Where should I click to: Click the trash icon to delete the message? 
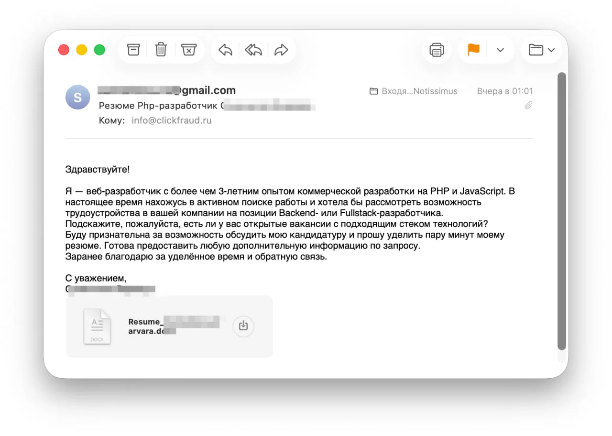pyautogui.click(x=161, y=50)
